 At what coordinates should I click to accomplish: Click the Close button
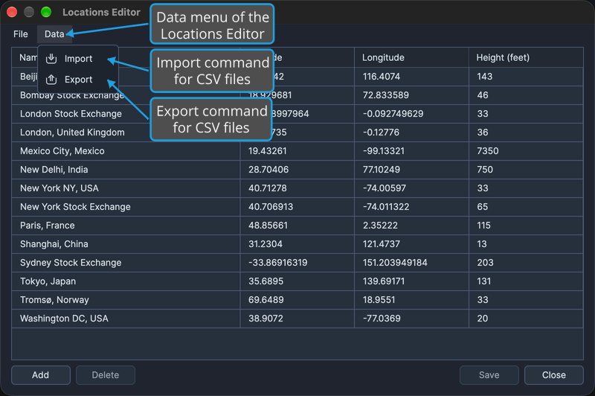click(x=554, y=375)
